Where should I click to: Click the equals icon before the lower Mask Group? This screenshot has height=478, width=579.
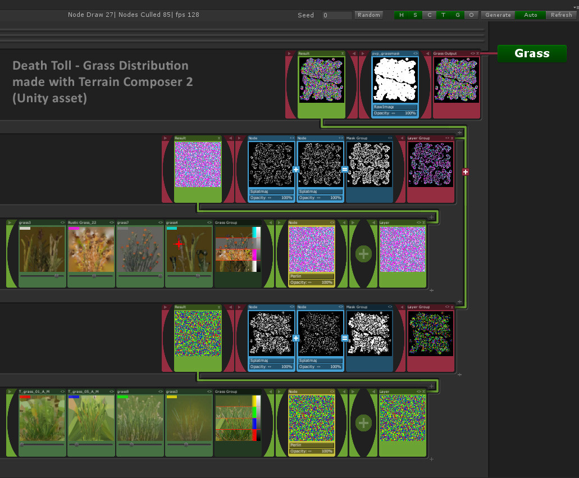pos(344,338)
